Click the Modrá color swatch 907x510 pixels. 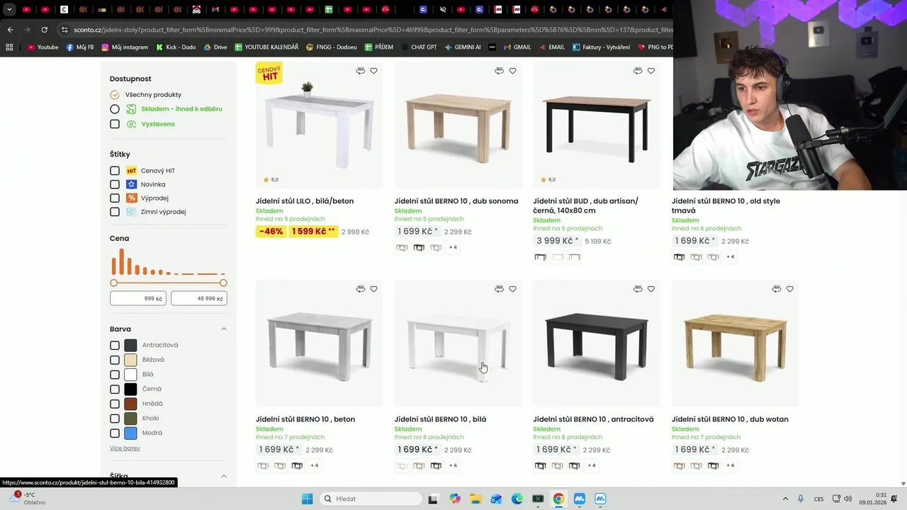pos(130,433)
